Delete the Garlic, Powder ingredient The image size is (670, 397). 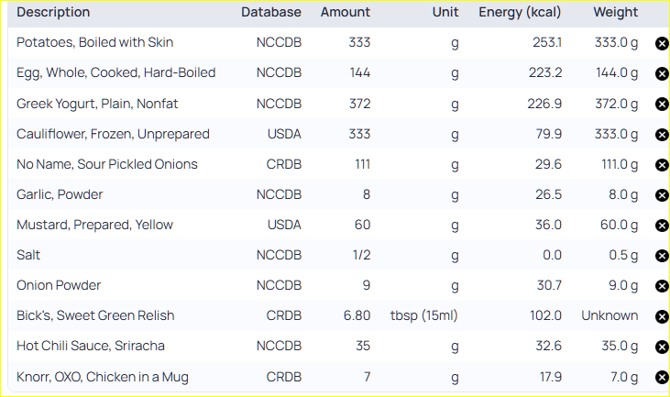662,195
